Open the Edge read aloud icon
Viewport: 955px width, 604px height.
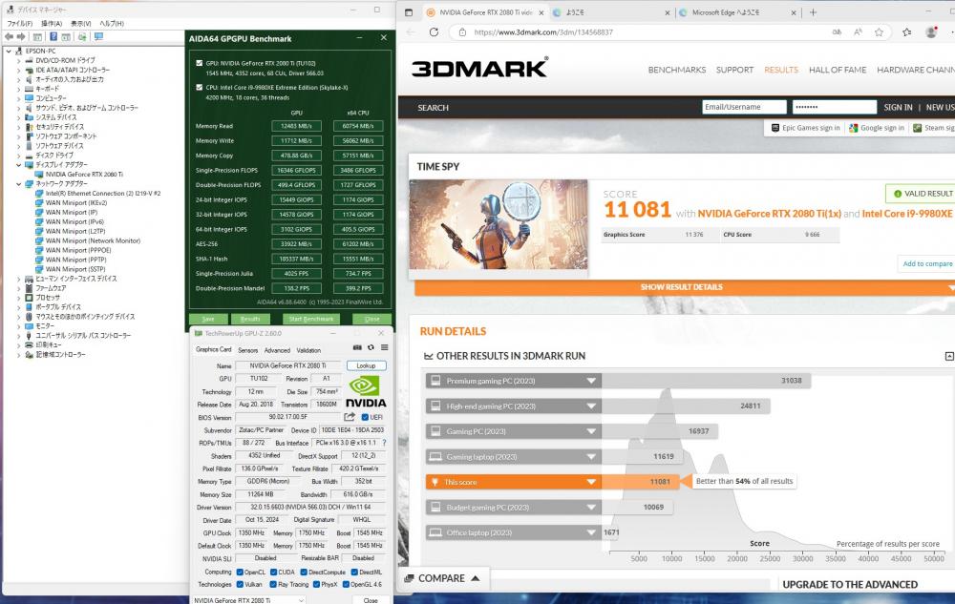click(x=858, y=32)
